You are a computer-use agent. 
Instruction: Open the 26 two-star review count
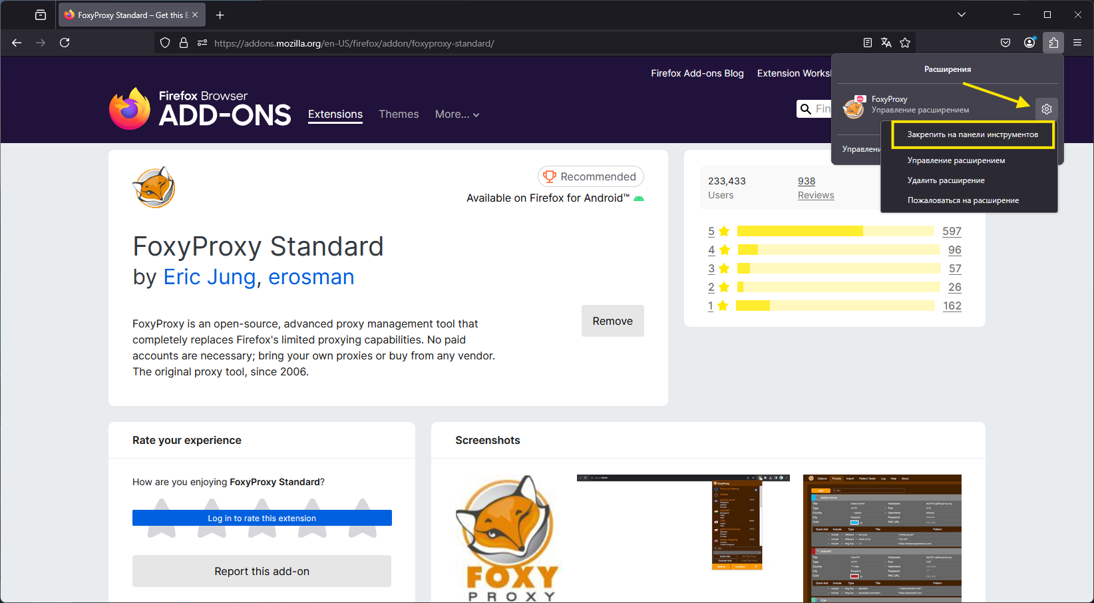(x=955, y=287)
